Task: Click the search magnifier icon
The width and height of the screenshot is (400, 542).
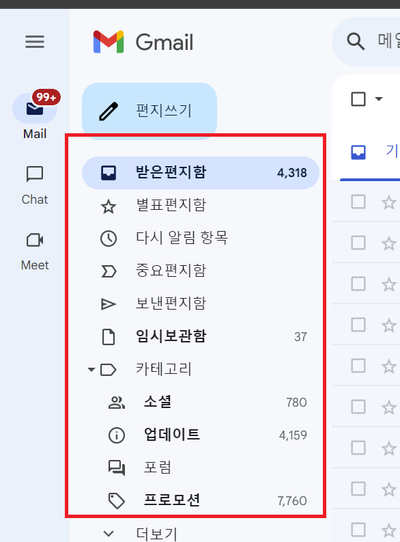Action: (356, 42)
